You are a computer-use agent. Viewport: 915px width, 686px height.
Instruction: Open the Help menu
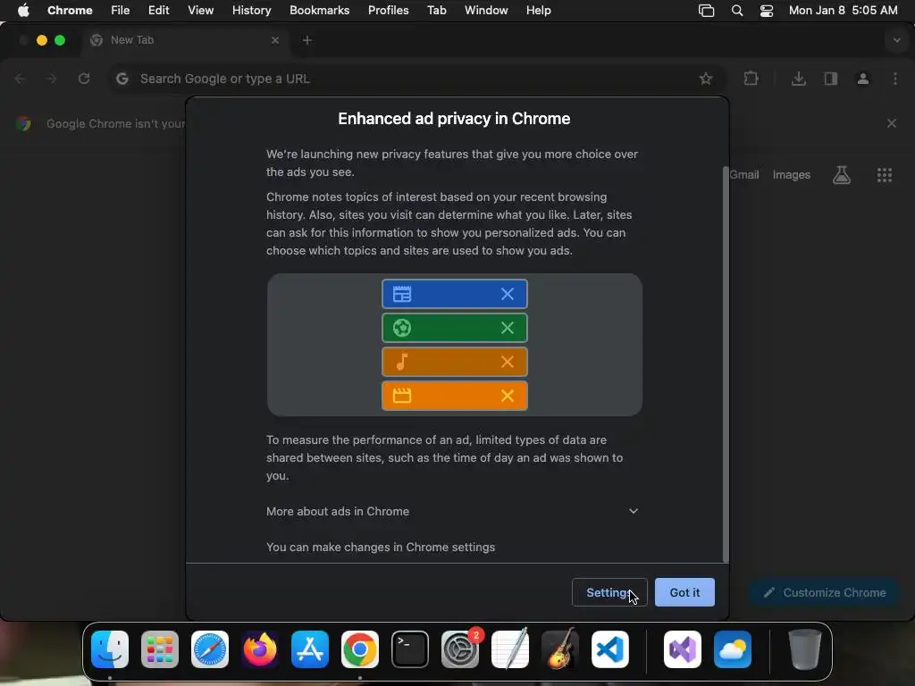(x=538, y=11)
